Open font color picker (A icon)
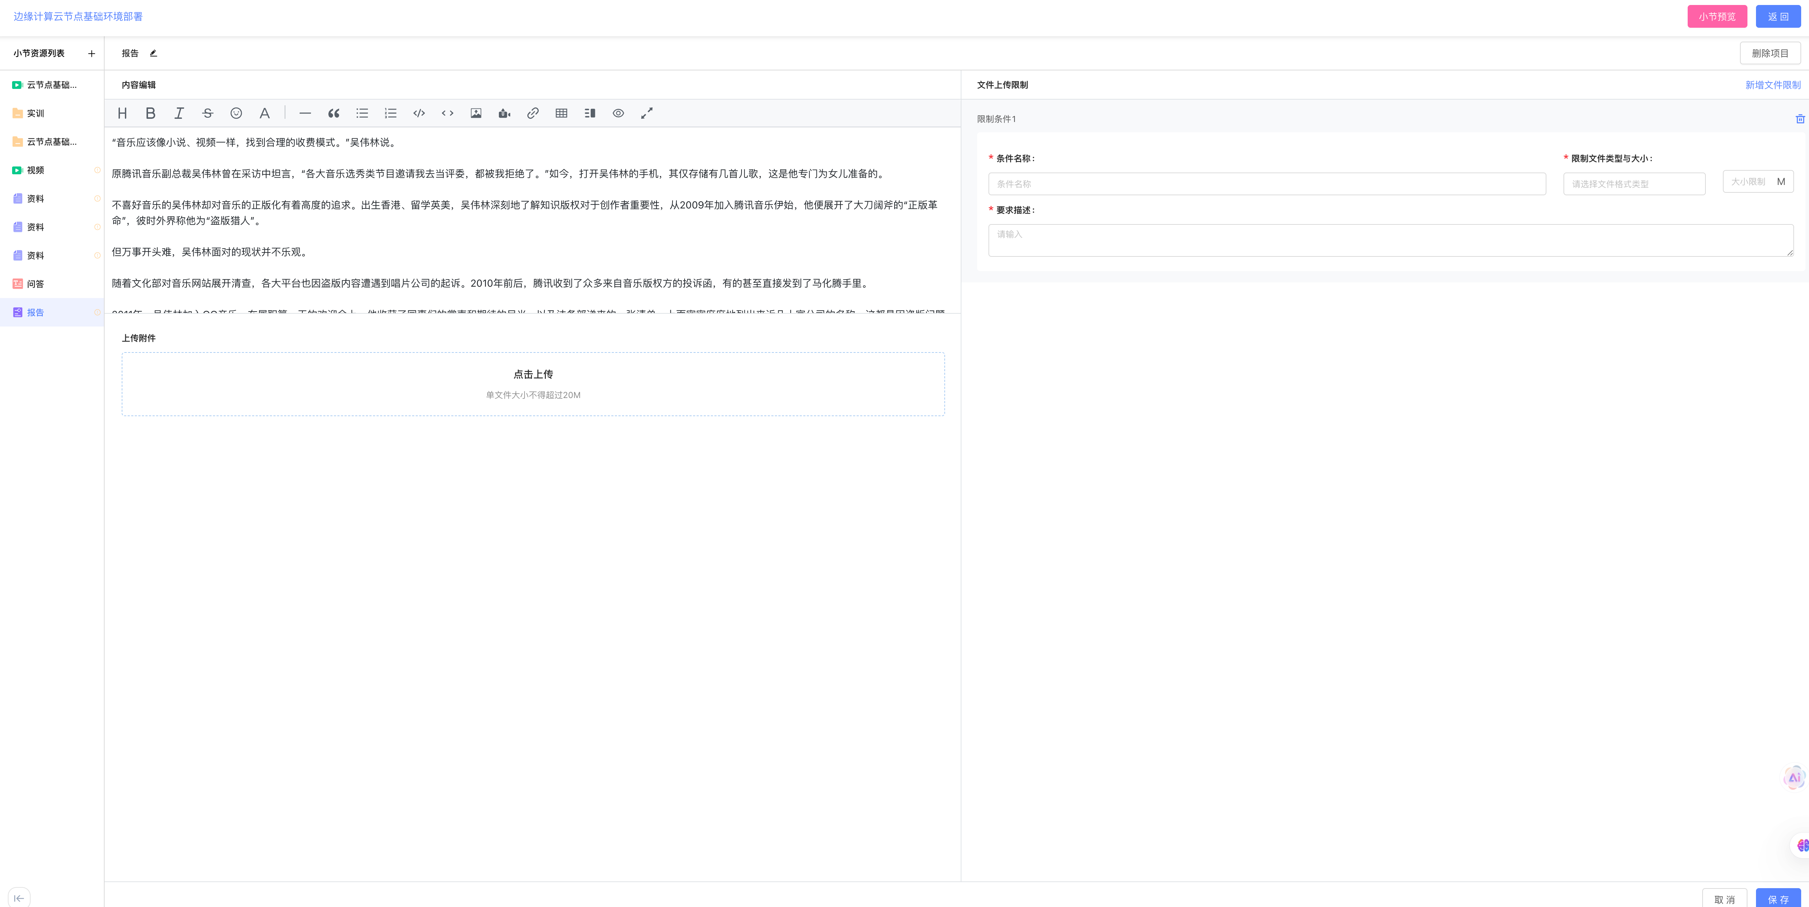 [x=265, y=113]
